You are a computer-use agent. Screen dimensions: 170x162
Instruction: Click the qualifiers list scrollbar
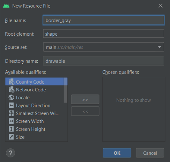coord(66,90)
